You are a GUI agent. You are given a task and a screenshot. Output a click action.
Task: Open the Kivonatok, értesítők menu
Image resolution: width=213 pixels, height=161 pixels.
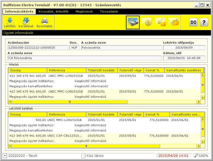click(x=54, y=11)
